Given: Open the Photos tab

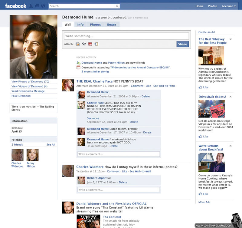Looking at the screenshot, I should pos(95,25).
